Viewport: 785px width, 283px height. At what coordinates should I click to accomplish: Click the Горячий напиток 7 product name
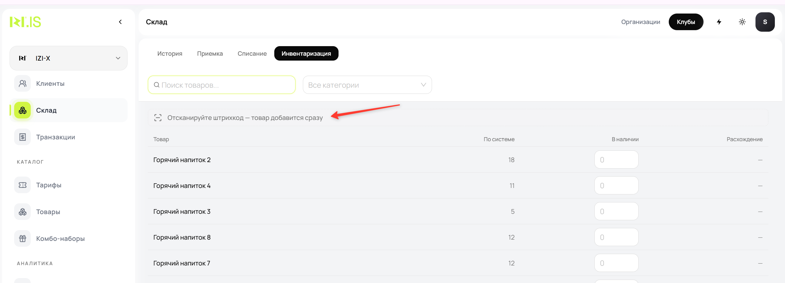182,263
